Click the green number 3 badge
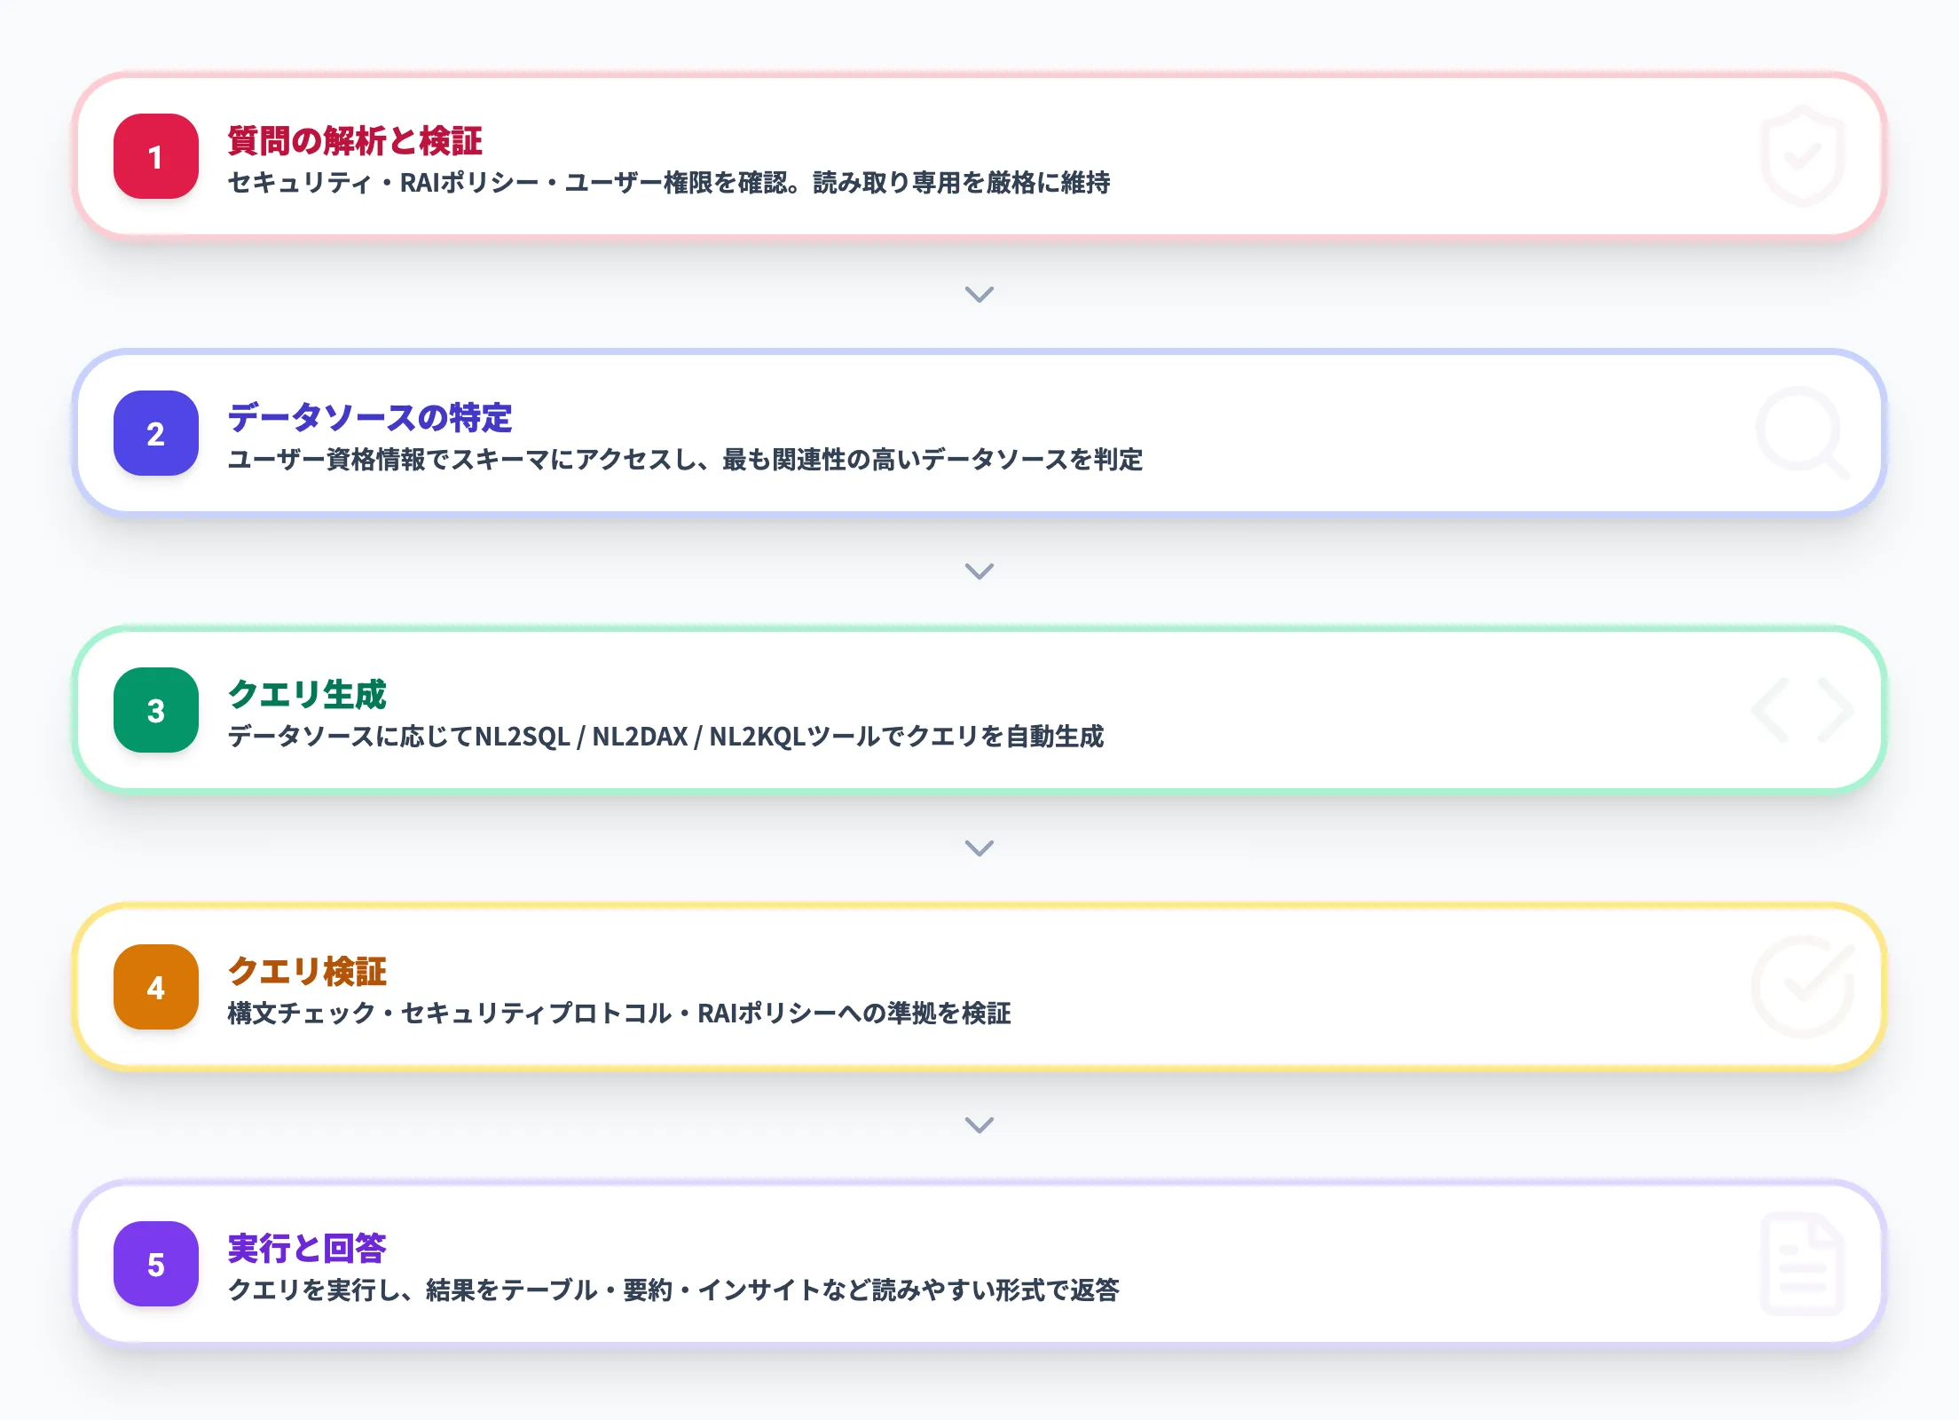The image size is (1959, 1420). 155,710
